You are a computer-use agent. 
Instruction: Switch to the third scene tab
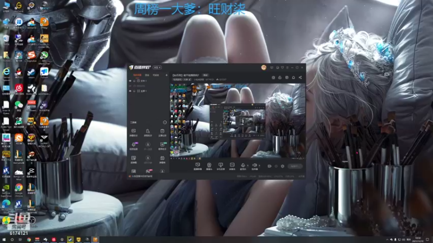pyautogui.click(x=156, y=75)
